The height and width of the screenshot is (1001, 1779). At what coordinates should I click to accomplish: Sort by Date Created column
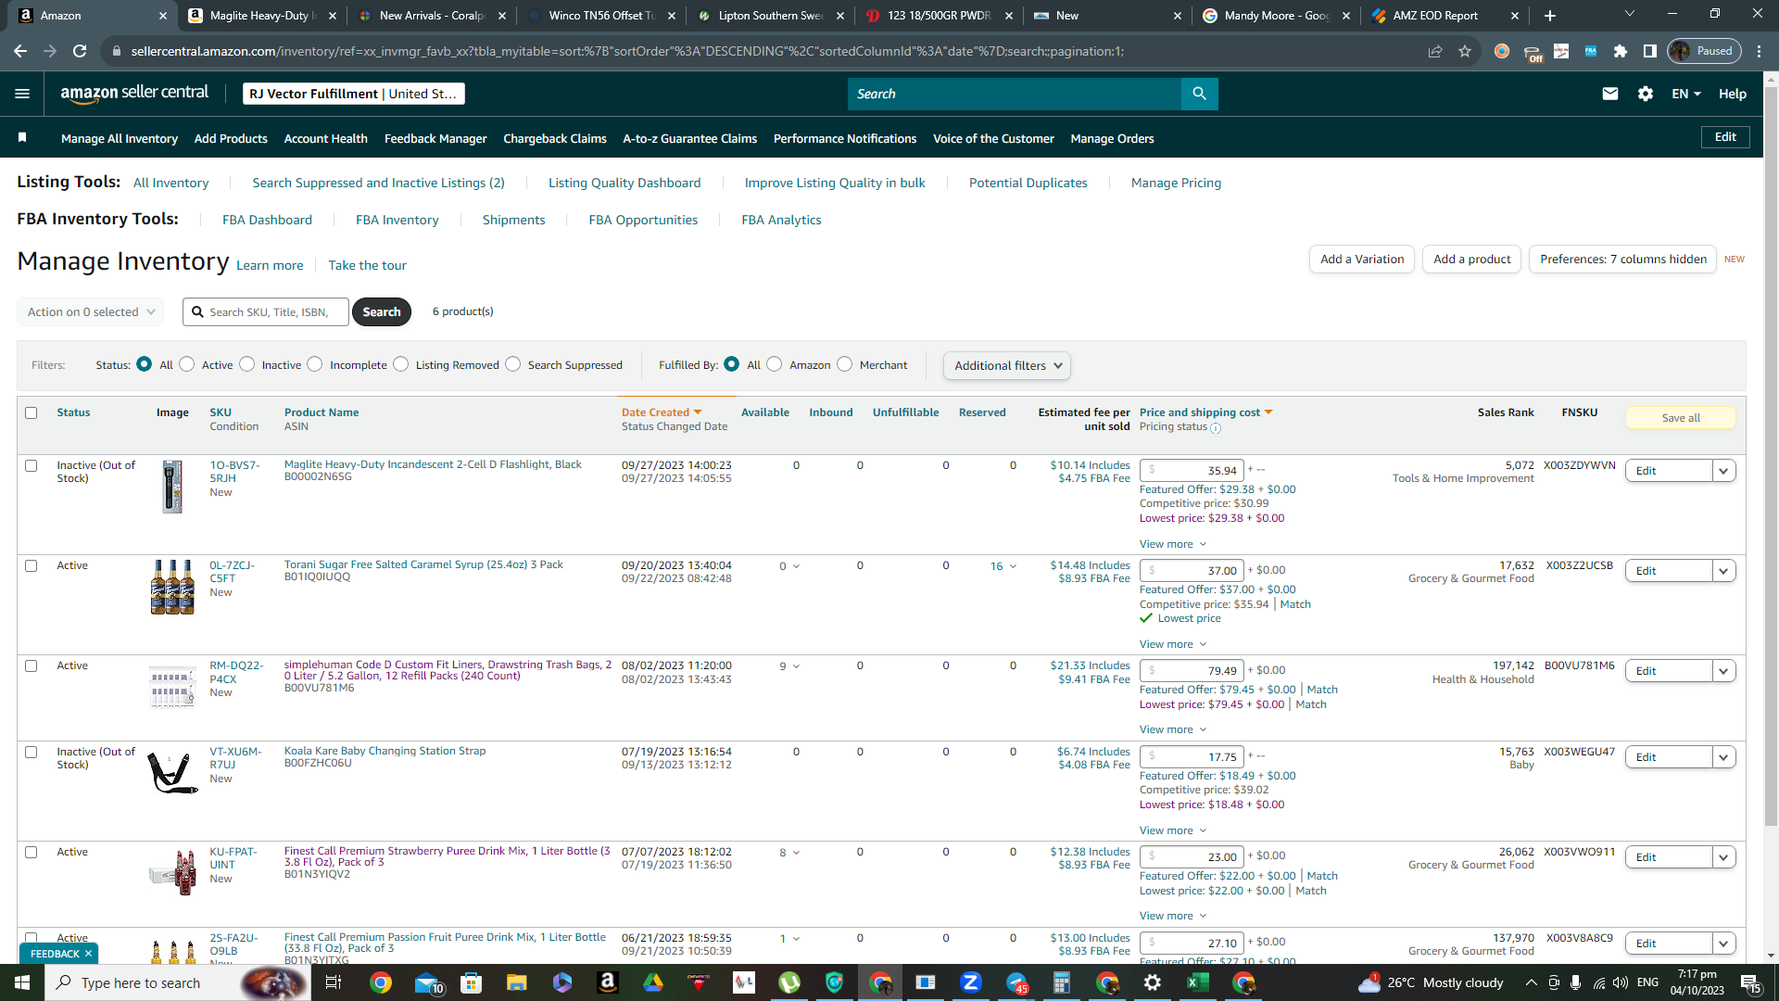tap(662, 412)
